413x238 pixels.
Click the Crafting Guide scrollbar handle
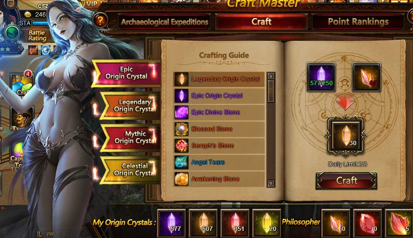pyautogui.click(x=271, y=91)
